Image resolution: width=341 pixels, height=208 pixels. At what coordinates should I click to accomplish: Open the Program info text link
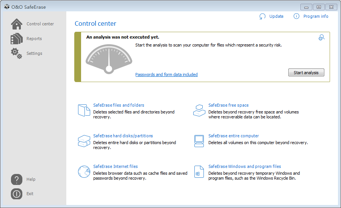(x=316, y=16)
